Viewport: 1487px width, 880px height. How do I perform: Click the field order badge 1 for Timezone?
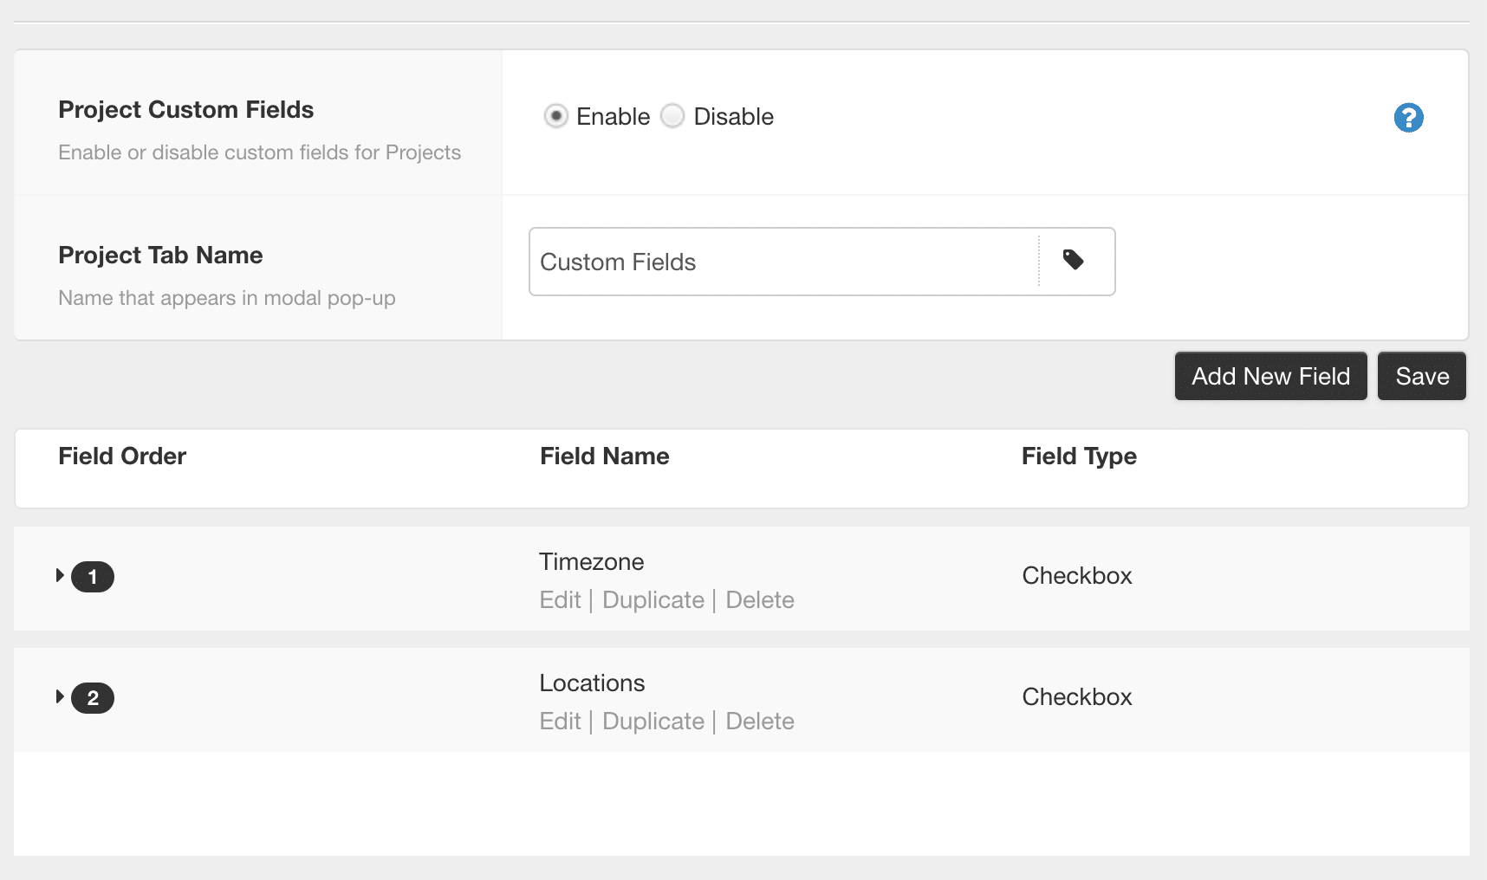coord(93,576)
